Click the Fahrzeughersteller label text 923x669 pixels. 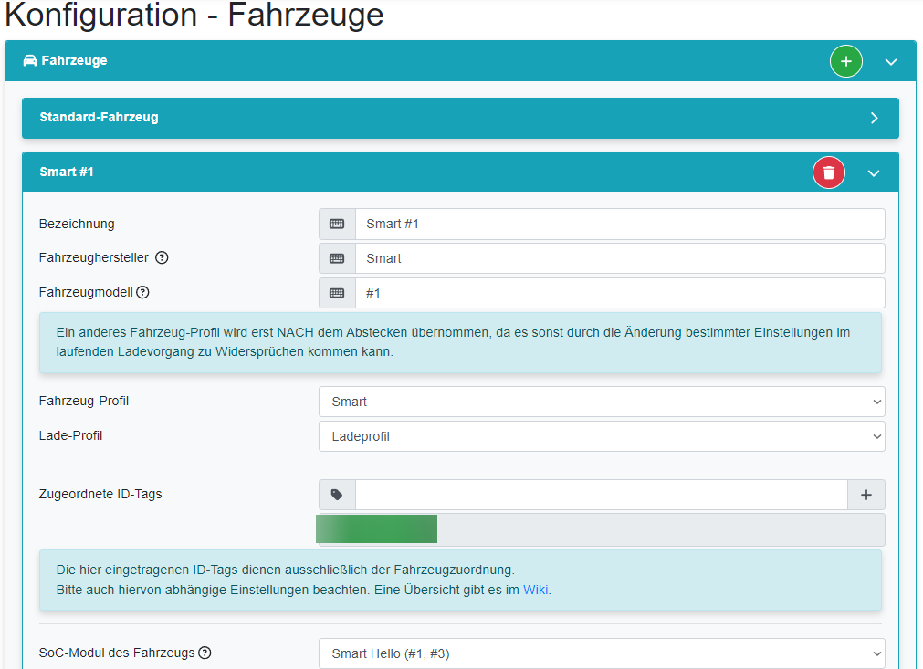coord(94,257)
